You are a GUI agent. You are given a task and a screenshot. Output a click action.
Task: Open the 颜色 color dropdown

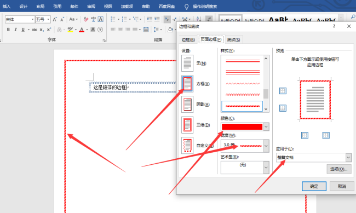click(x=266, y=126)
